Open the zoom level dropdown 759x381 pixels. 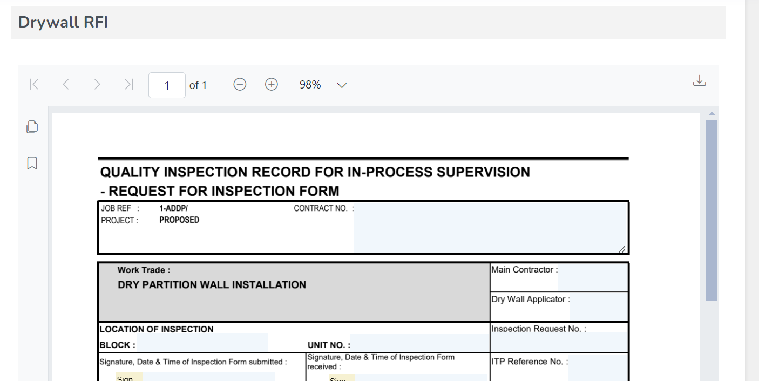click(341, 85)
